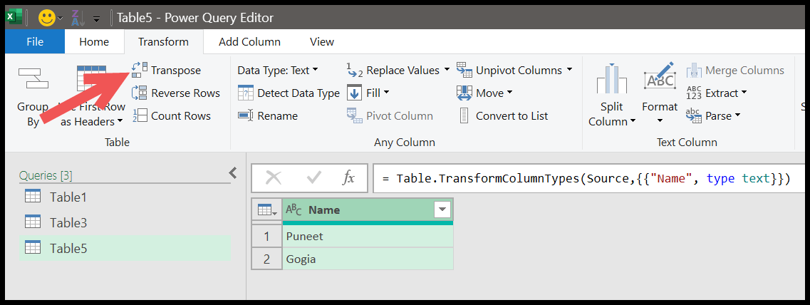
Task: Select the cell containing Puneet
Action: click(x=368, y=237)
